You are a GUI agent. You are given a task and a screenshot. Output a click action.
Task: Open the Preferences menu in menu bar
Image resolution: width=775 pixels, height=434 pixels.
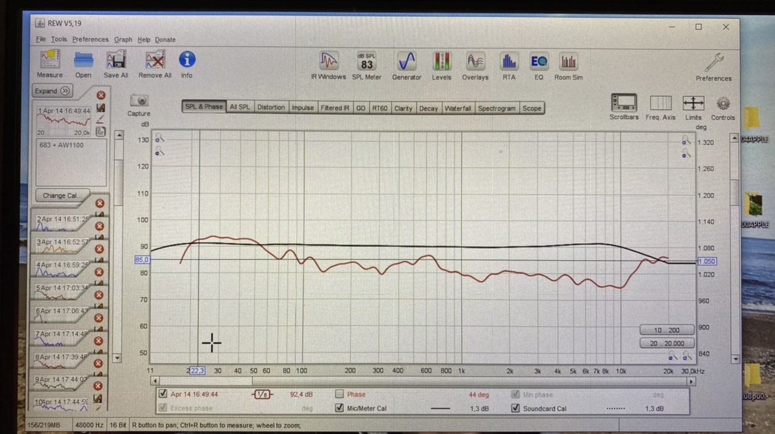coord(90,39)
